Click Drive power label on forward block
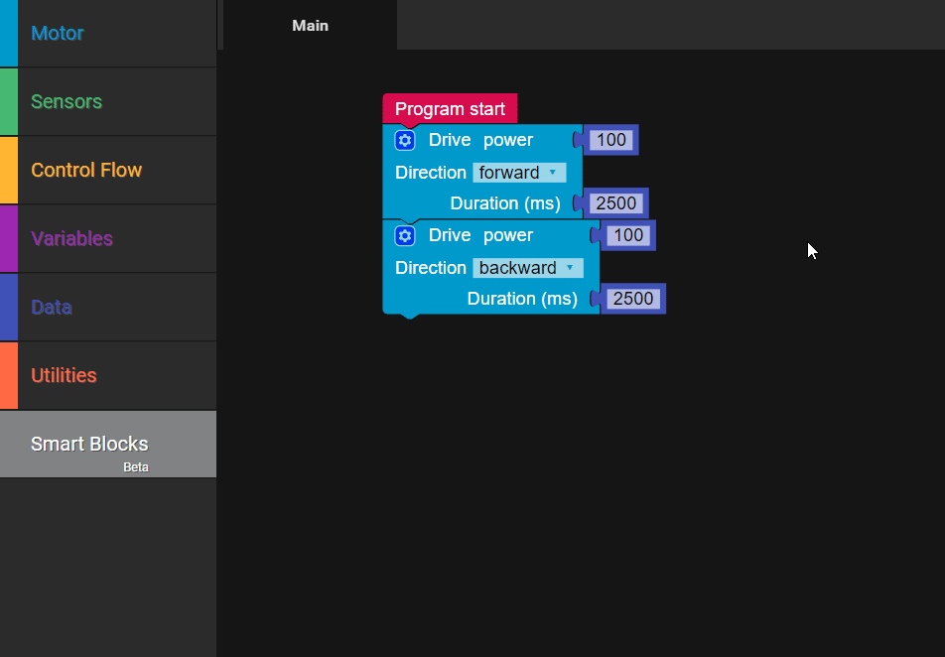The height and width of the screenshot is (657, 945). coord(480,140)
